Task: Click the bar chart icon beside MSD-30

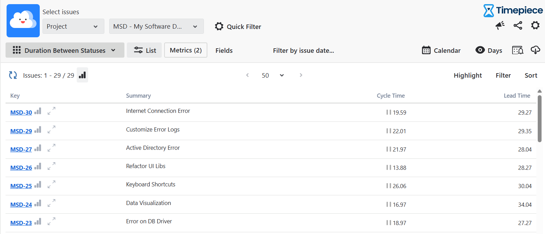Action: 38,111
